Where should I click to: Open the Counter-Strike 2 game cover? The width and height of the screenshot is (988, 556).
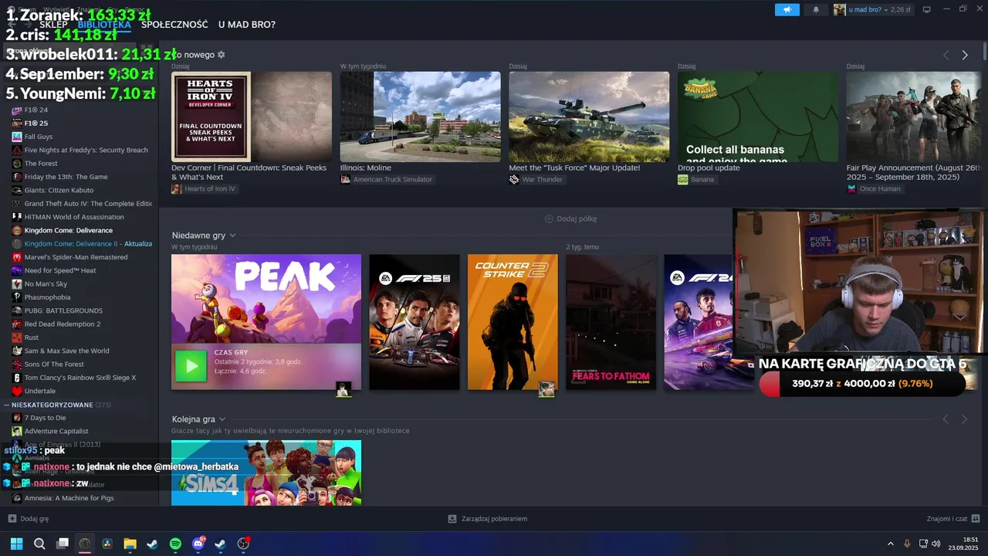click(x=513, y=322)
